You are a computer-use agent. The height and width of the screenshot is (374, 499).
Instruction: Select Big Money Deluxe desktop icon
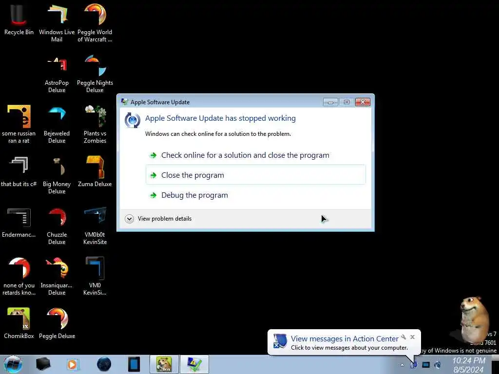57,175
